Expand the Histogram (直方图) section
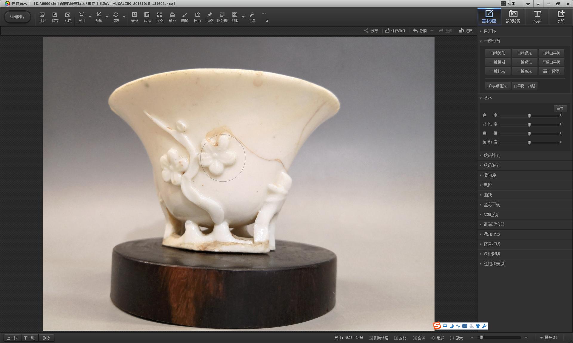 [490, 31]
